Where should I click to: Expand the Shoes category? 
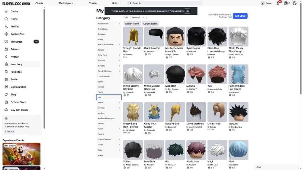(x=119, y=145)
